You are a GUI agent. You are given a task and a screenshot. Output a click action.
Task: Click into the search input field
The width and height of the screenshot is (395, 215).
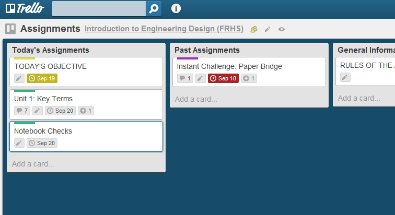click(x=99, y=8)
